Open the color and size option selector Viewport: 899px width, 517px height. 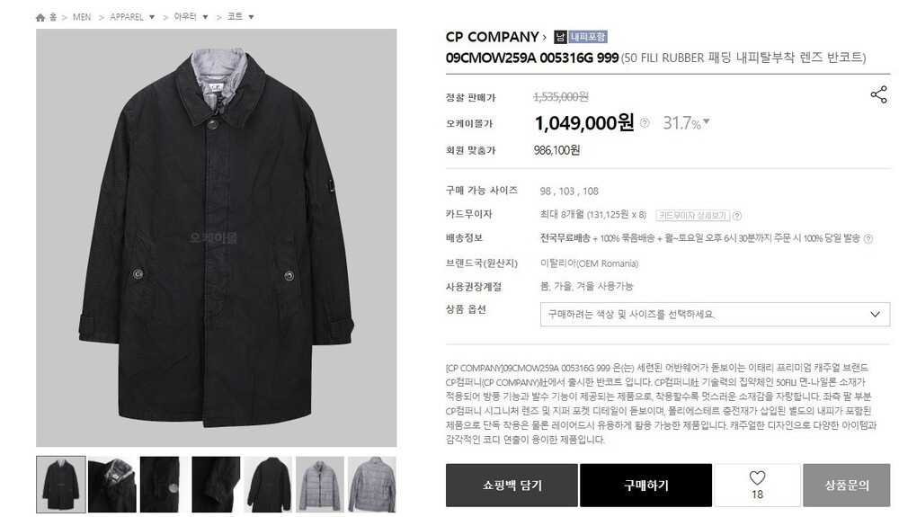[x=715, y=314]
